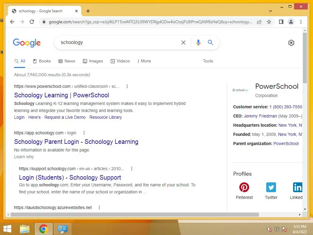Open Google quick settings gear

[291, 43]
